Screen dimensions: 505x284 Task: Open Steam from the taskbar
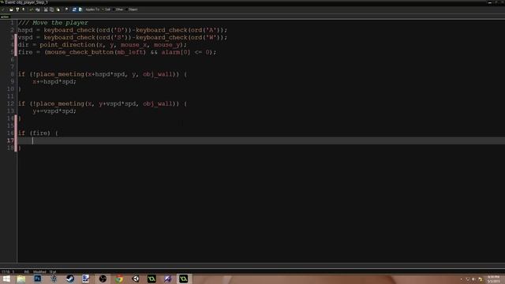[70, 278]
